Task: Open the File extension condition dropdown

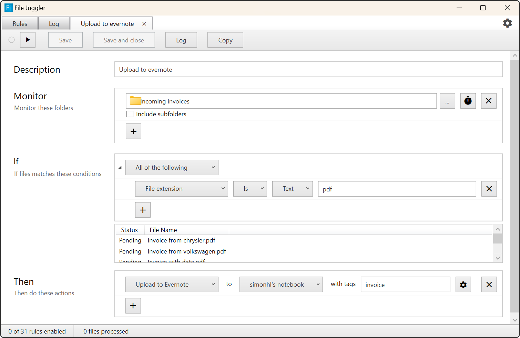Action: click(182, 189)
